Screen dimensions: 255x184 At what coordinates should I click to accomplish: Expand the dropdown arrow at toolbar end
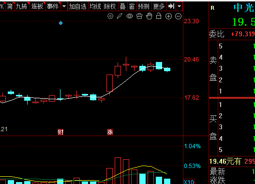(x=179, y=6)
